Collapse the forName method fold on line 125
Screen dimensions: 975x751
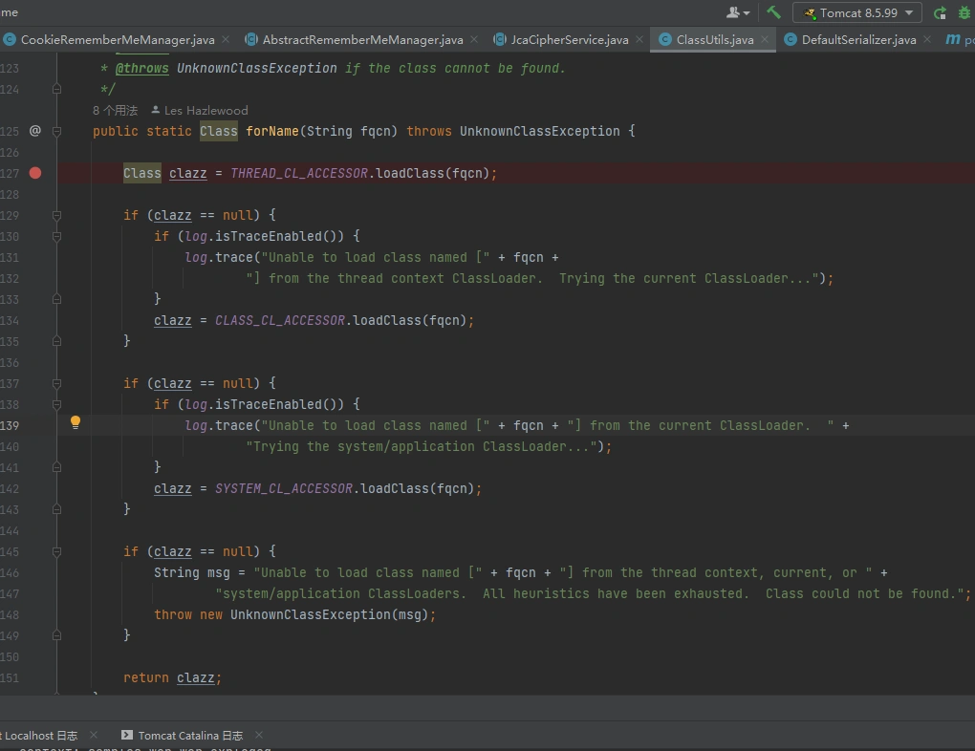57,131
